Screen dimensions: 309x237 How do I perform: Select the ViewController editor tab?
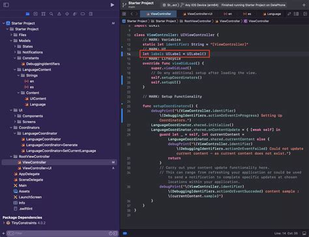point(158,14)
